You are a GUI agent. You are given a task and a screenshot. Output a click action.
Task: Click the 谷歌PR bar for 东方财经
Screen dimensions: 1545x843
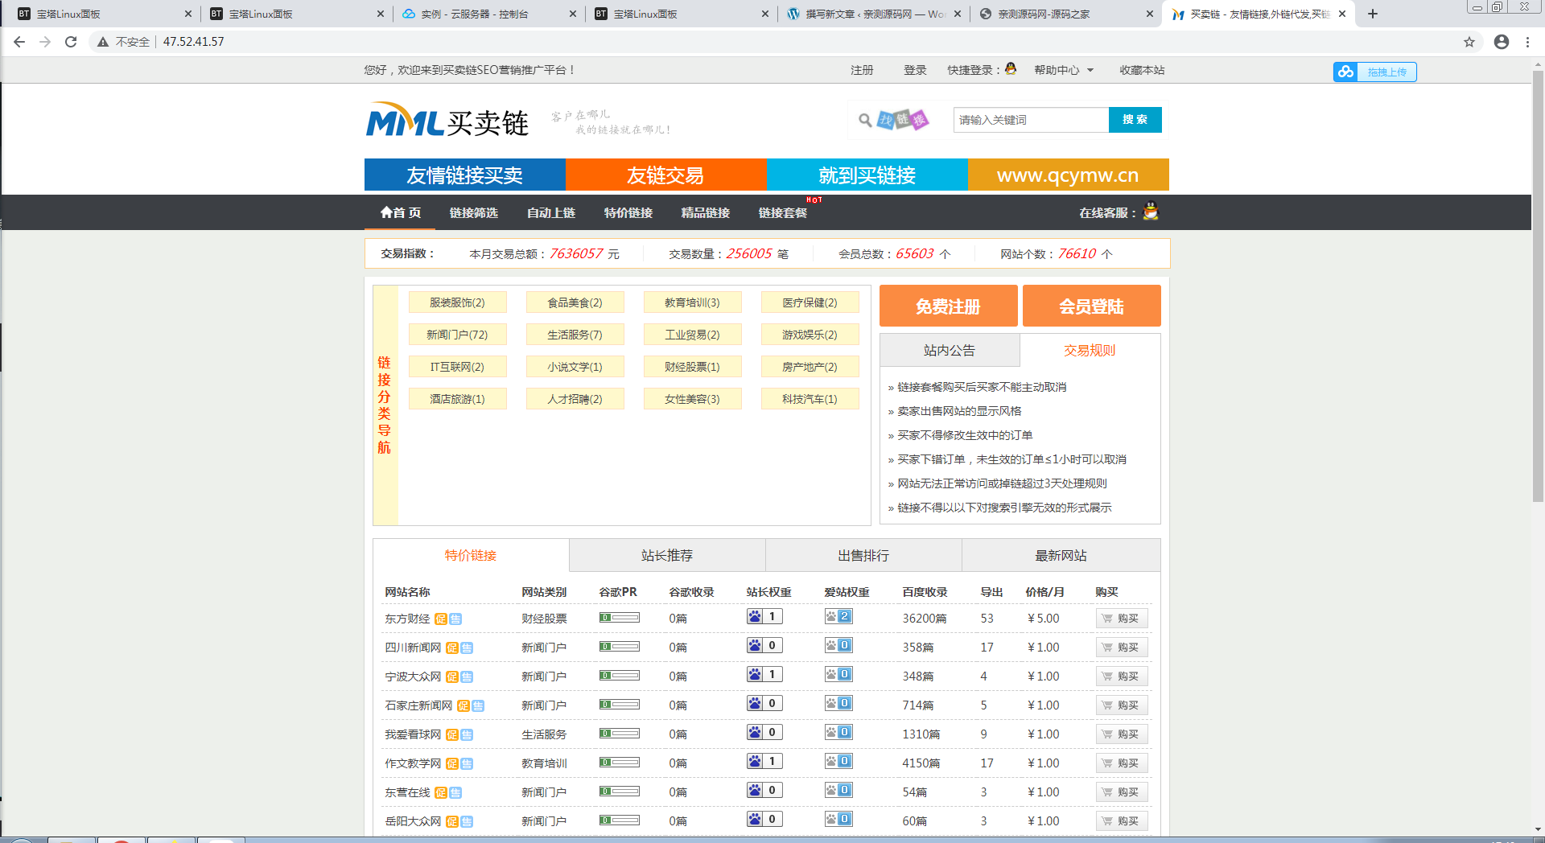coord(620,617)
